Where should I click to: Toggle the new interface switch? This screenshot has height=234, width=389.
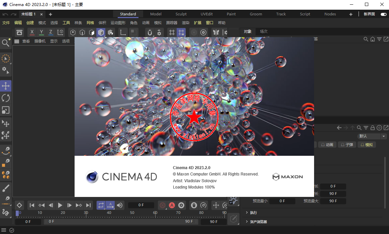[x=384, y=14]
